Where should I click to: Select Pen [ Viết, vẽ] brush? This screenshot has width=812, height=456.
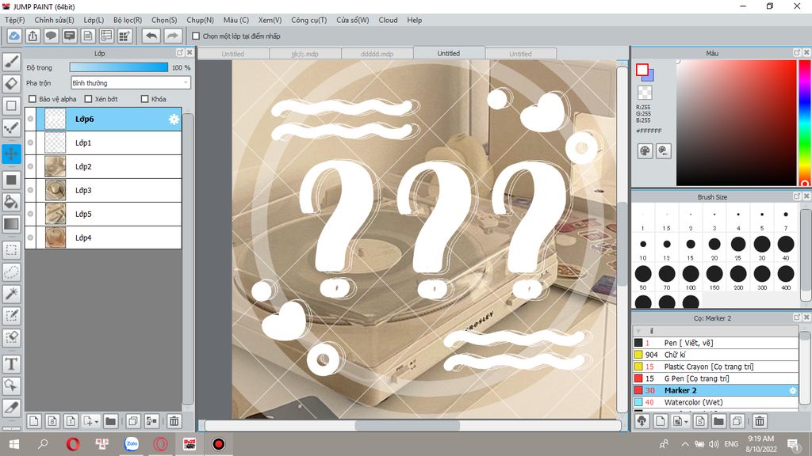715,343
